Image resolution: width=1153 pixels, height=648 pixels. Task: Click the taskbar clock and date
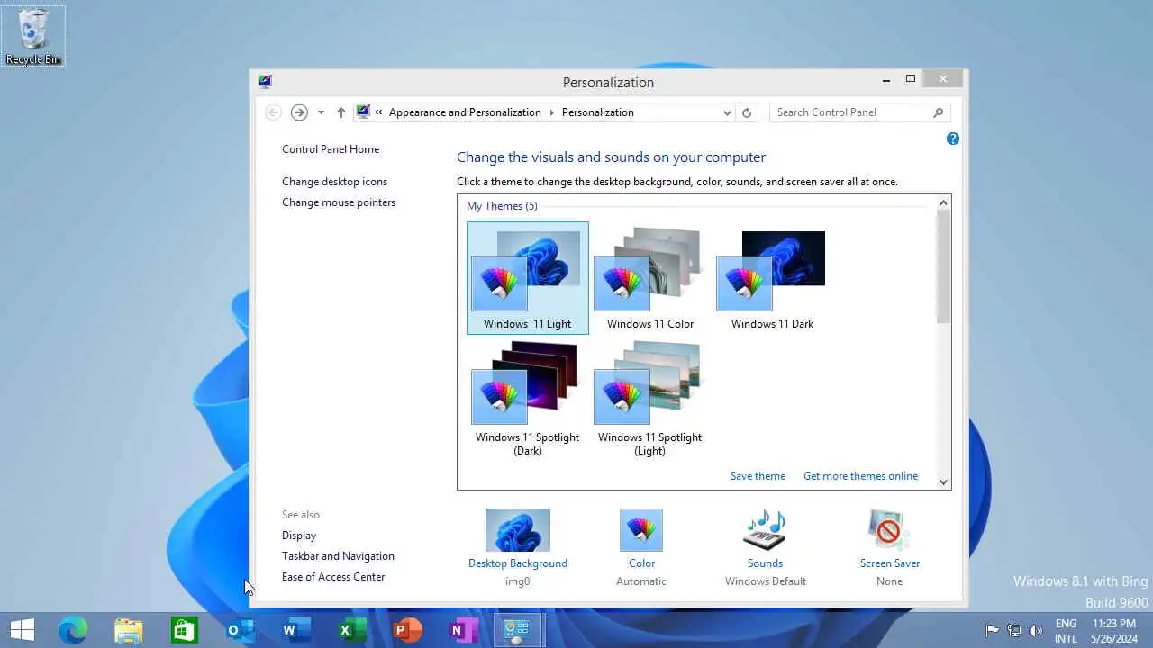1113,630
